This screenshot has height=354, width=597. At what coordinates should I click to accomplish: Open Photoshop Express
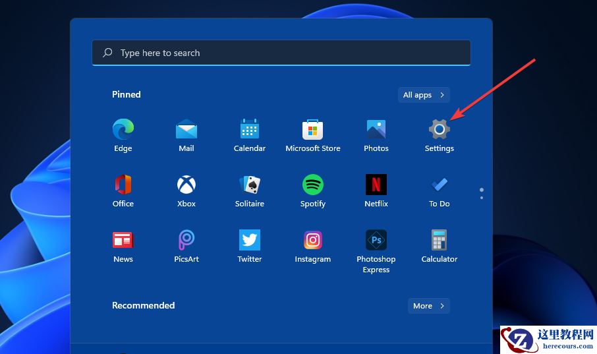tap(376, 252)
